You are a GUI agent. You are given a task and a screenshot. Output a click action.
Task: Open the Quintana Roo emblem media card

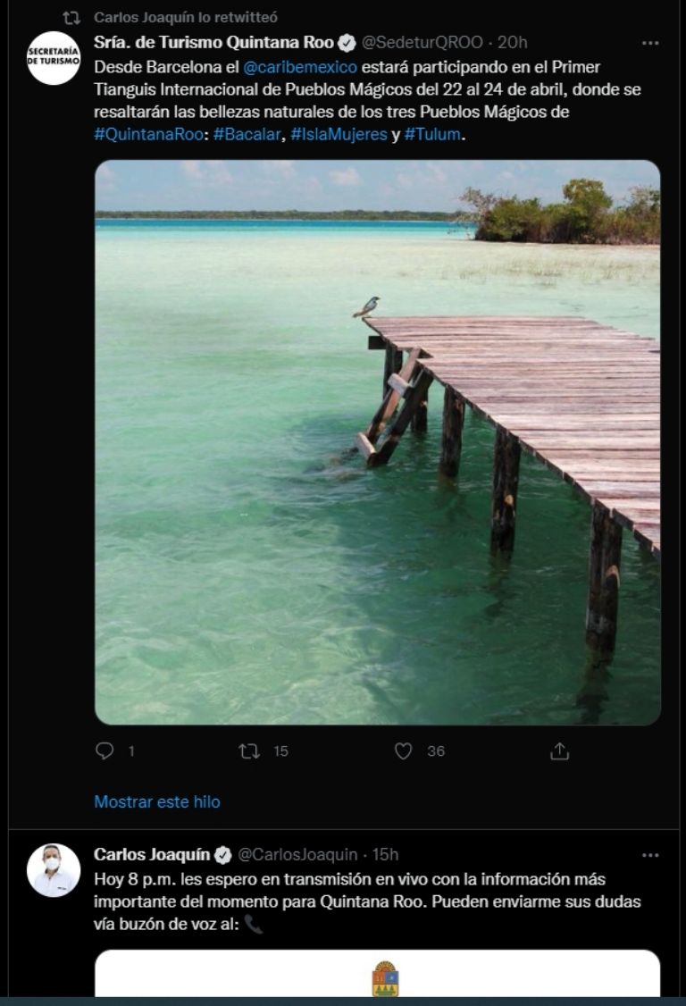(377, 973)
